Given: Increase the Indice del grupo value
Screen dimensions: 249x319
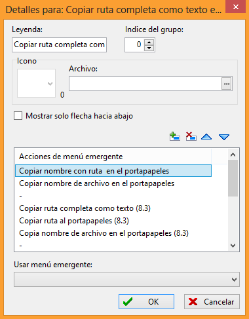Looking at the screenshot, I should tap(149, 42).
